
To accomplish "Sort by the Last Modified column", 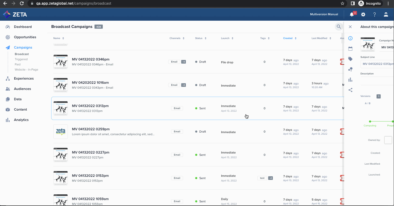I will tap(321, 38).
